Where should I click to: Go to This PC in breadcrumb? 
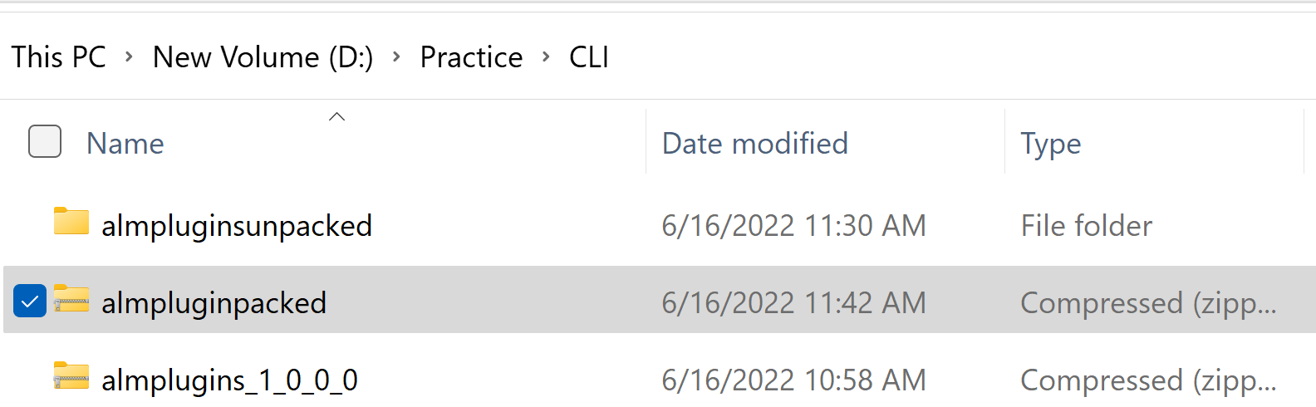[x=59, y=57]
